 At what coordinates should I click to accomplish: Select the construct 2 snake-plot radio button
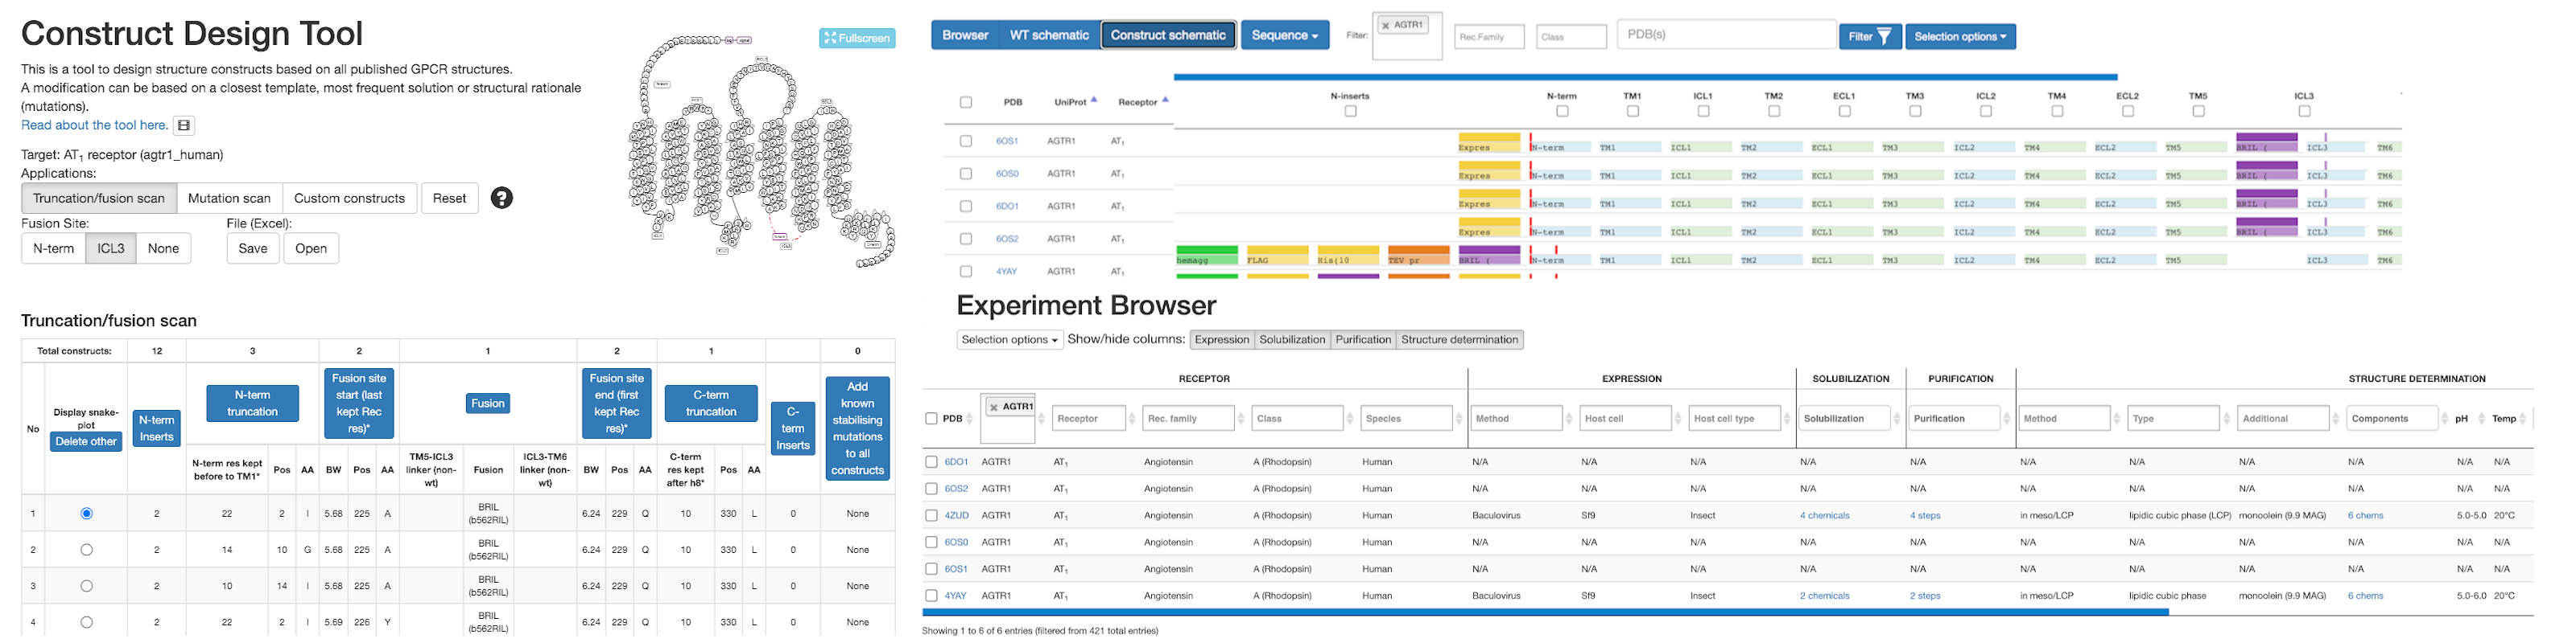(x=87, y=550)
